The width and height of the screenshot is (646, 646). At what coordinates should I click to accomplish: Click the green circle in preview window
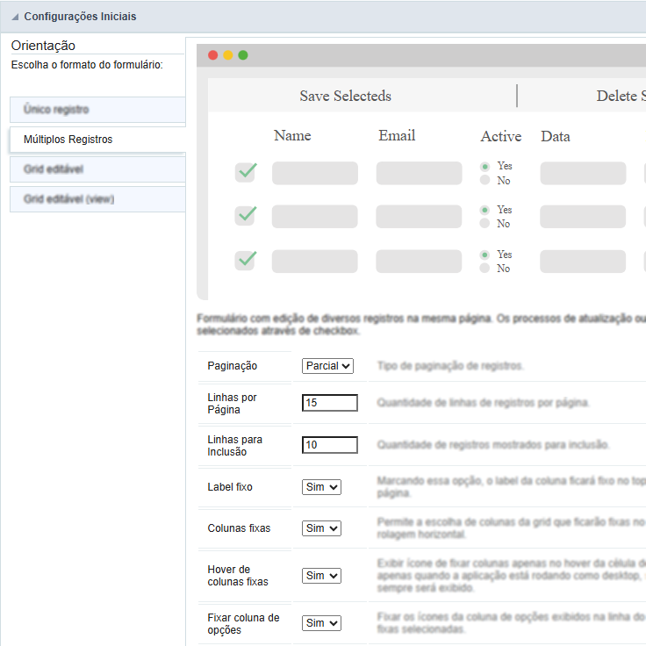(x=243, y=55)
